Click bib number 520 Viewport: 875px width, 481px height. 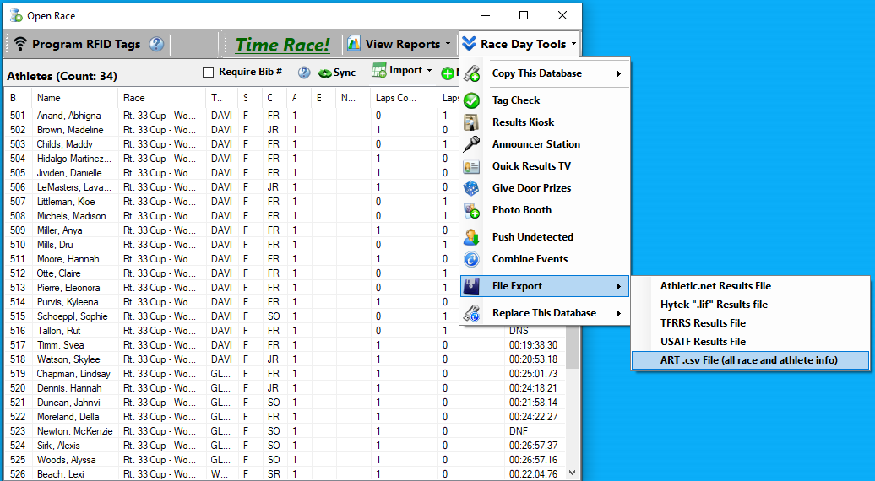click(18, 388)
